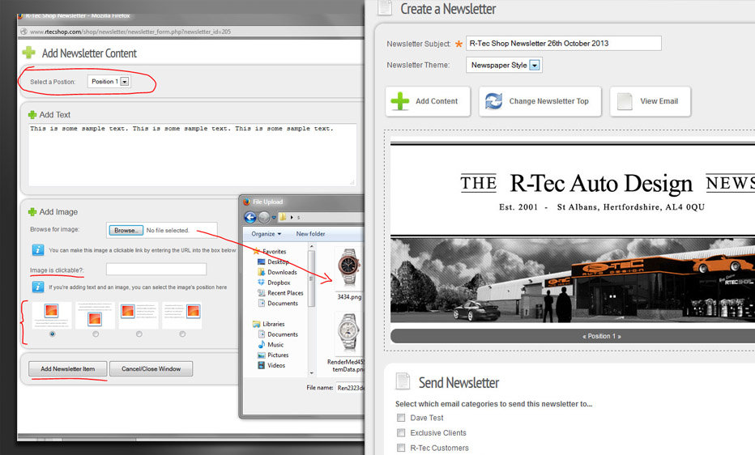Check the R-Tec Customers email category
Screen dimensions: 755x455
(x=401, y=448)
